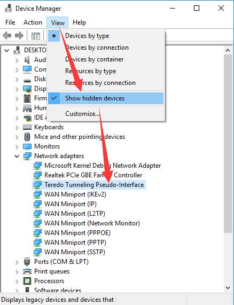Open the Help menu
Image resolution: width=234 pixels, height=305 pixels.
coord(79,22)
